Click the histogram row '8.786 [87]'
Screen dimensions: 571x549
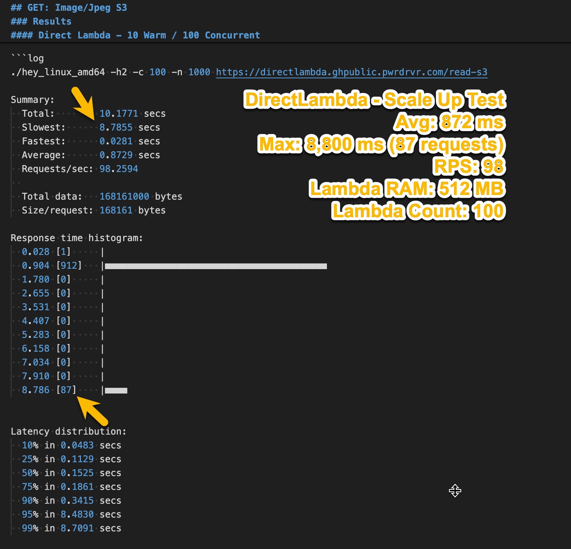(x=74, y=390)
